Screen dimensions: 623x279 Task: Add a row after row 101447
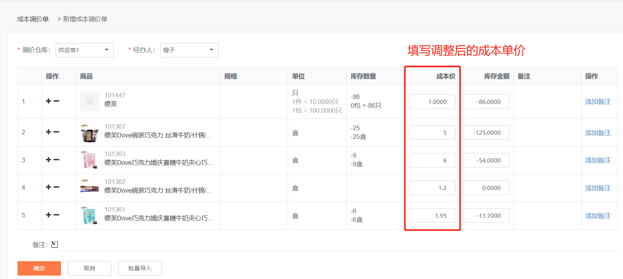[x=48, y=101]
